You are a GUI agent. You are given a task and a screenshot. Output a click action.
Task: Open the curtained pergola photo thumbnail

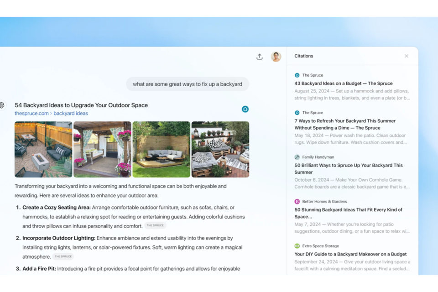[x=102, y=149]
